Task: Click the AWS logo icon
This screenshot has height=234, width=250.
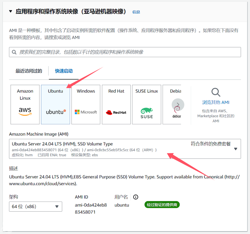Action: pyautogui.click(x=25, y=111)
